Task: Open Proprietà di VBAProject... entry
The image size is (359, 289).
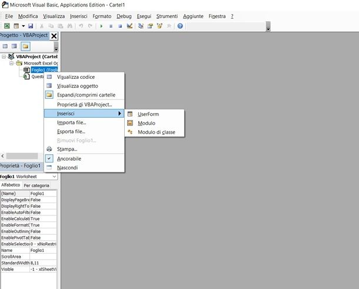Action: 84,104
